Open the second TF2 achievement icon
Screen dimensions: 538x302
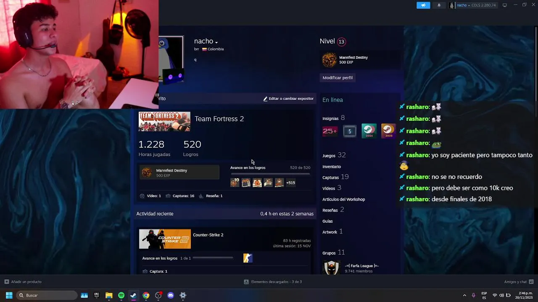pos(246,182)
